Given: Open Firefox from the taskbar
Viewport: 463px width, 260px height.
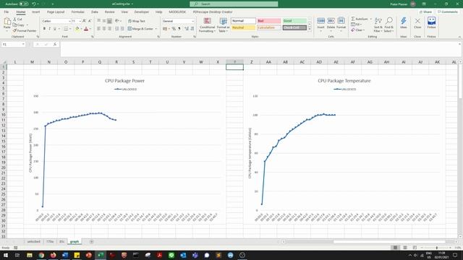Looking at the screenshot, I should (x=53, y=255).
